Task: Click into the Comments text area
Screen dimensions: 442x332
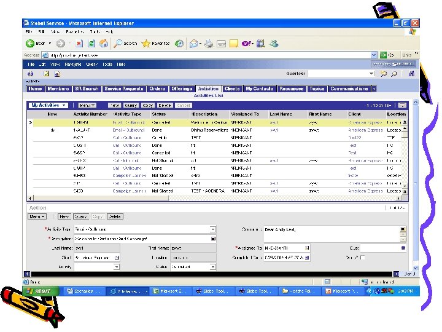Action: (x=331, y=233)
